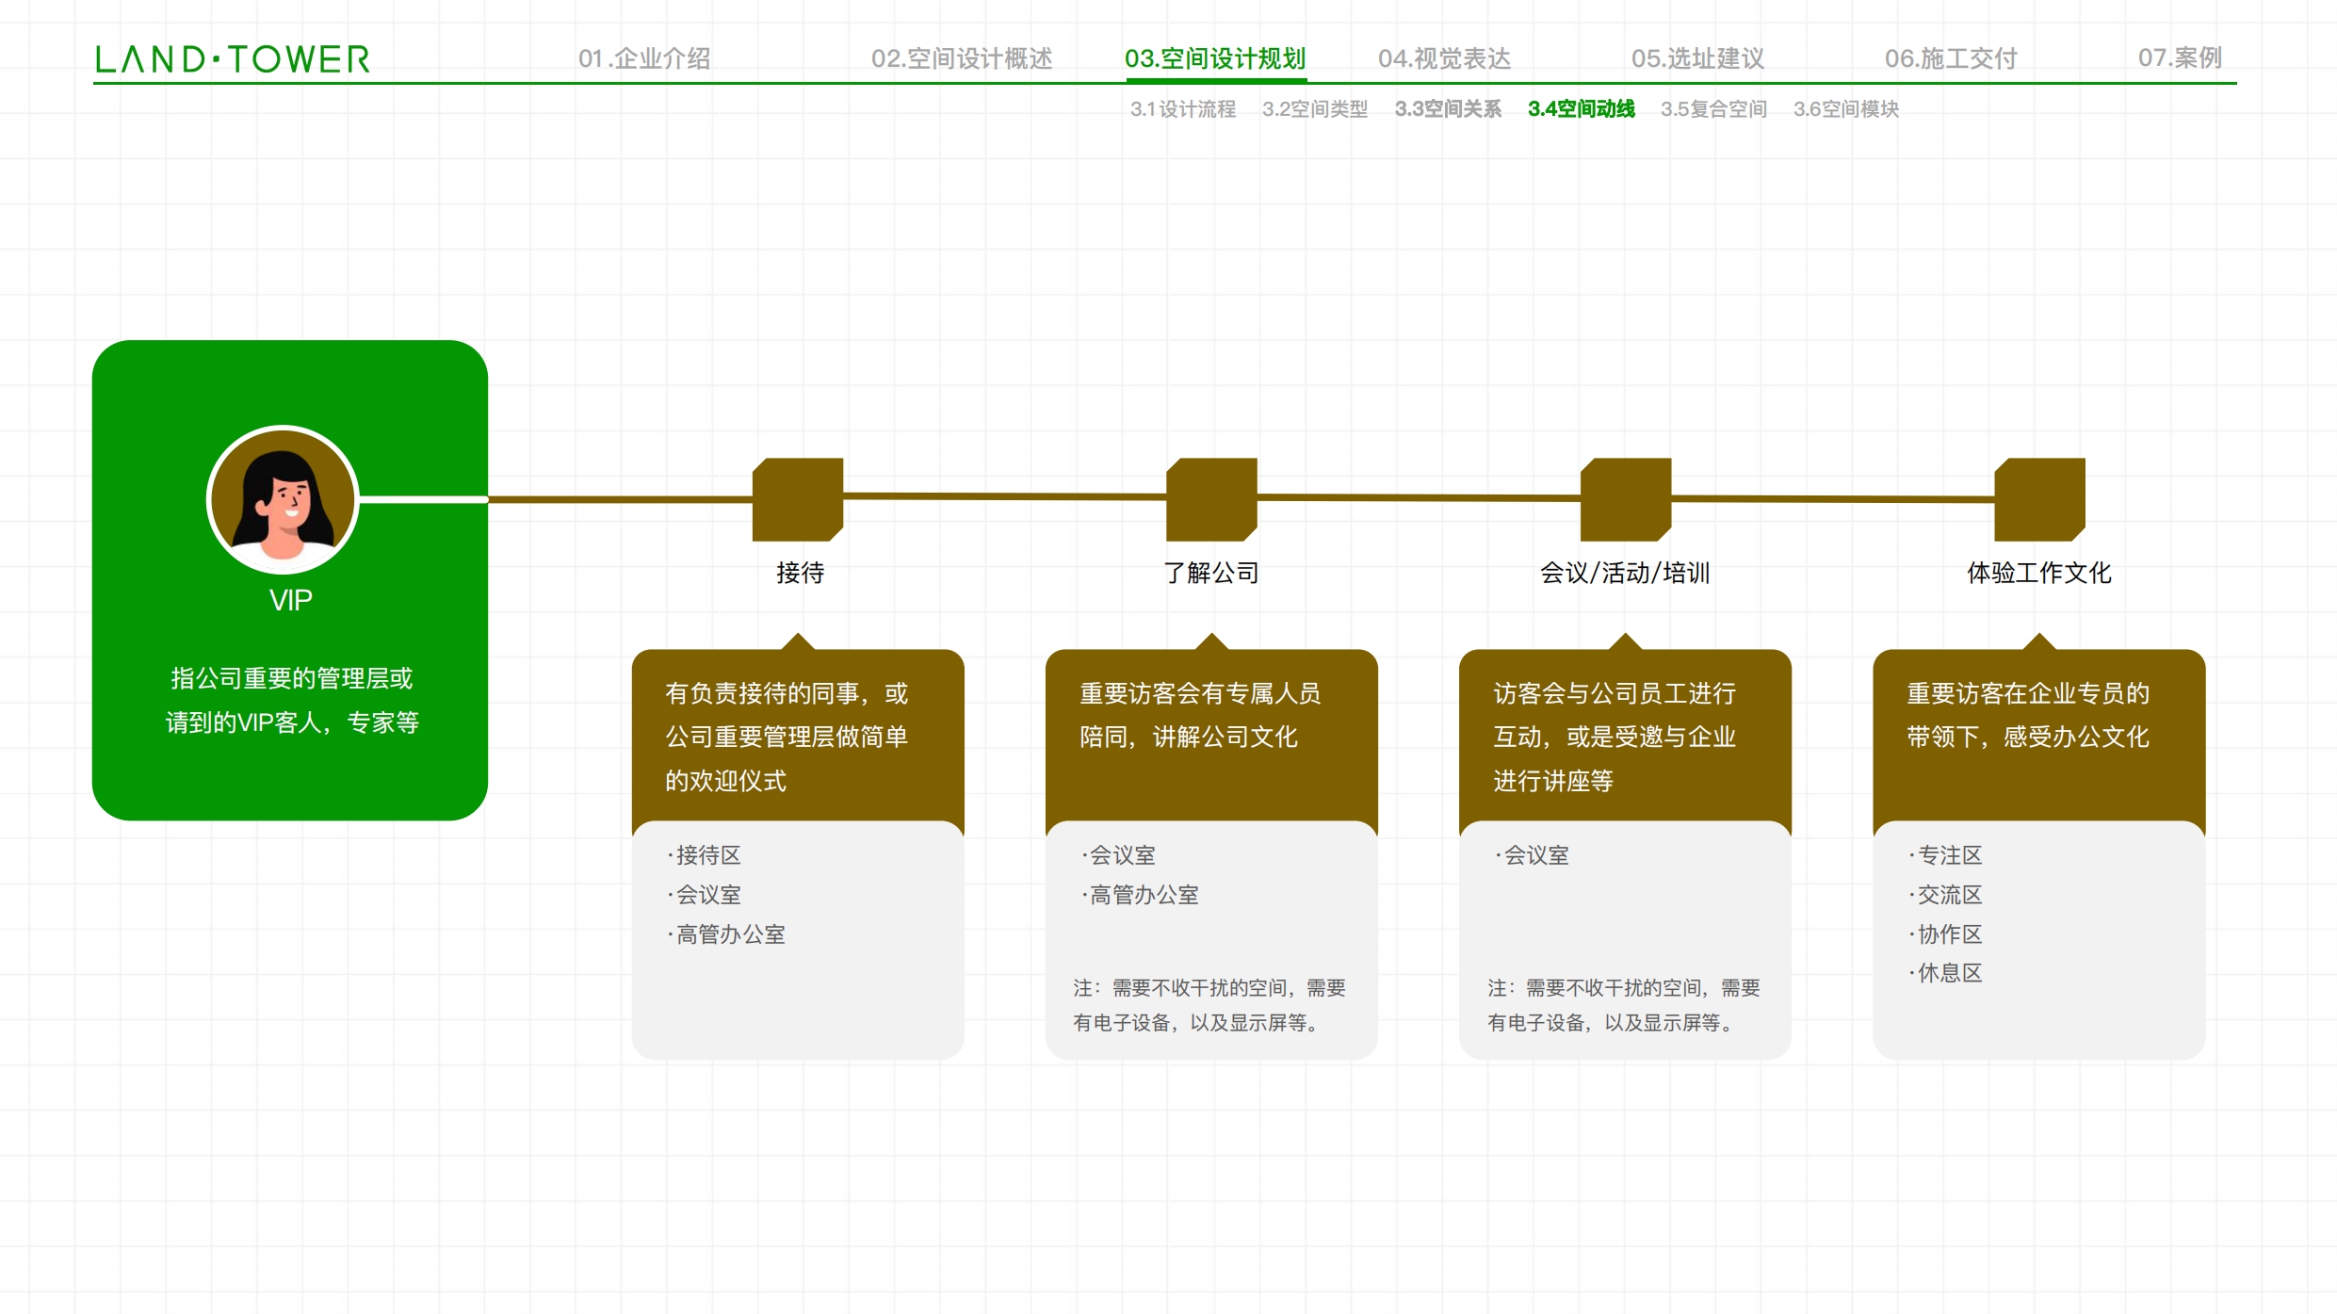The height and width of the screenshot is (1314, 2337).
Task: Click the VIP description text 指公司重要的管理层或
Action: click(x=291, y=678)
